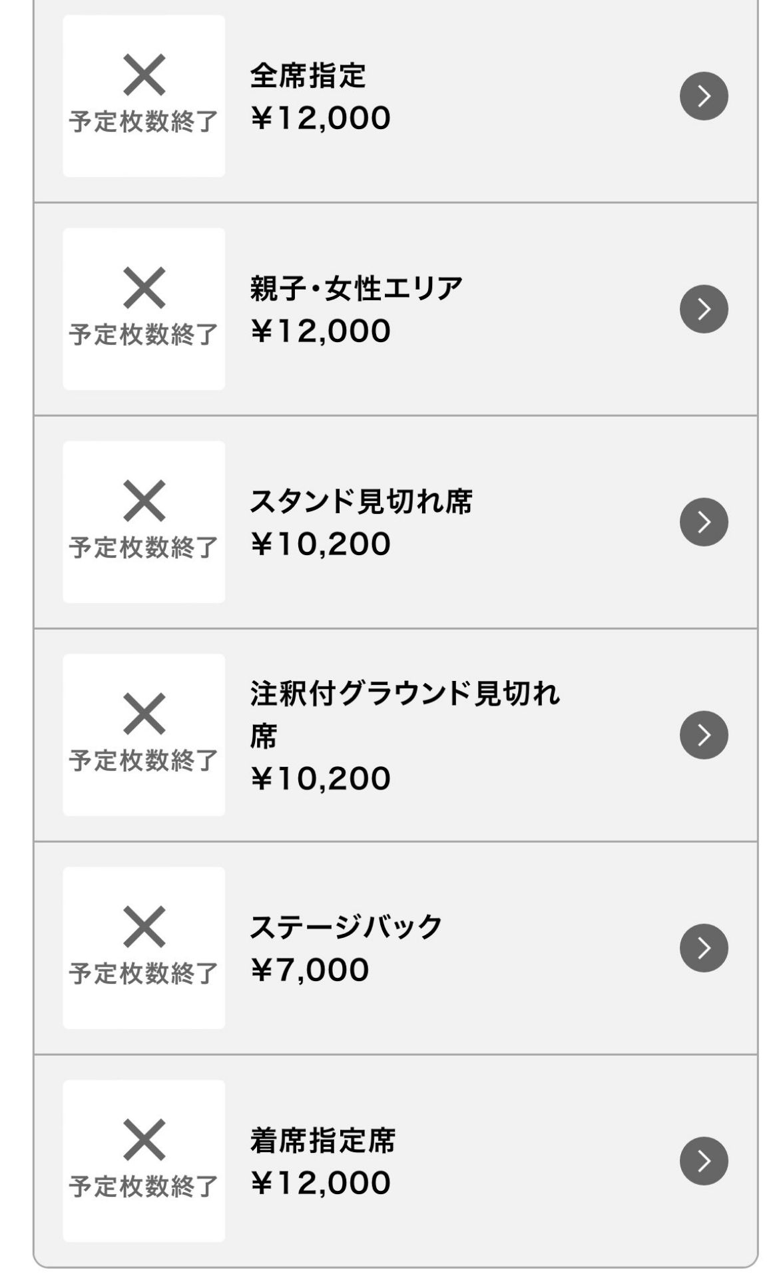Open the 親子・女性エリア arrow button
Image resolution: width=783 pixels, height=1278 pixels.
click(x=704, y=309)
